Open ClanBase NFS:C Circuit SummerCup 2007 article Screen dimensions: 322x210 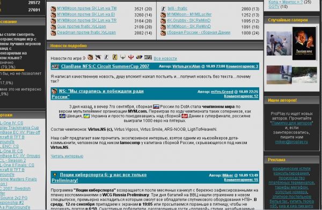tap(105, 66)
